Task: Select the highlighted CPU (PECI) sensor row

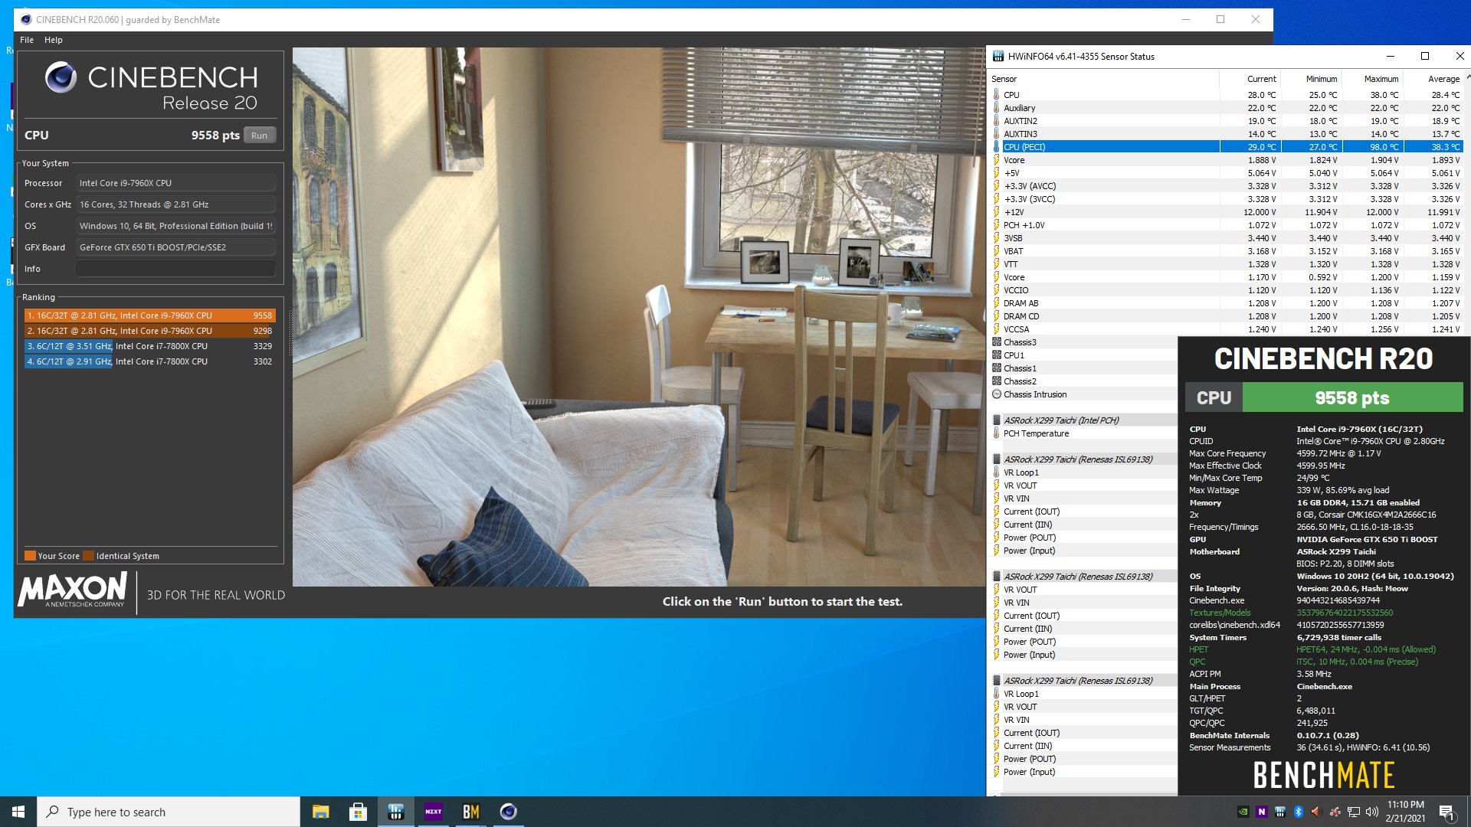Action: [x=1226, y=147]
